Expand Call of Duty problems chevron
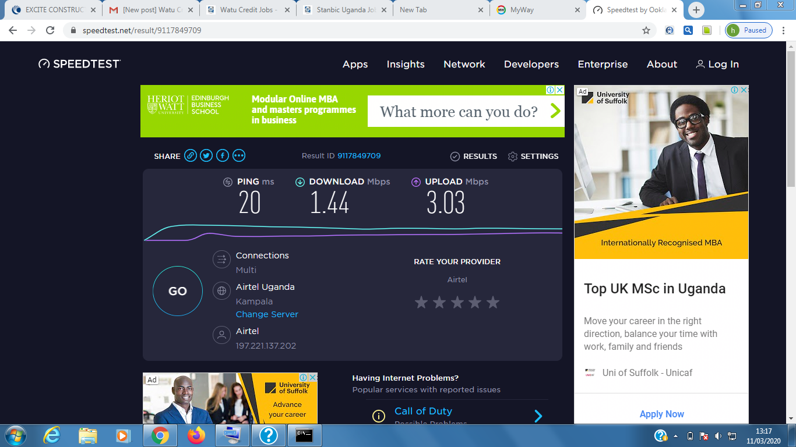 tap(538, 416)
